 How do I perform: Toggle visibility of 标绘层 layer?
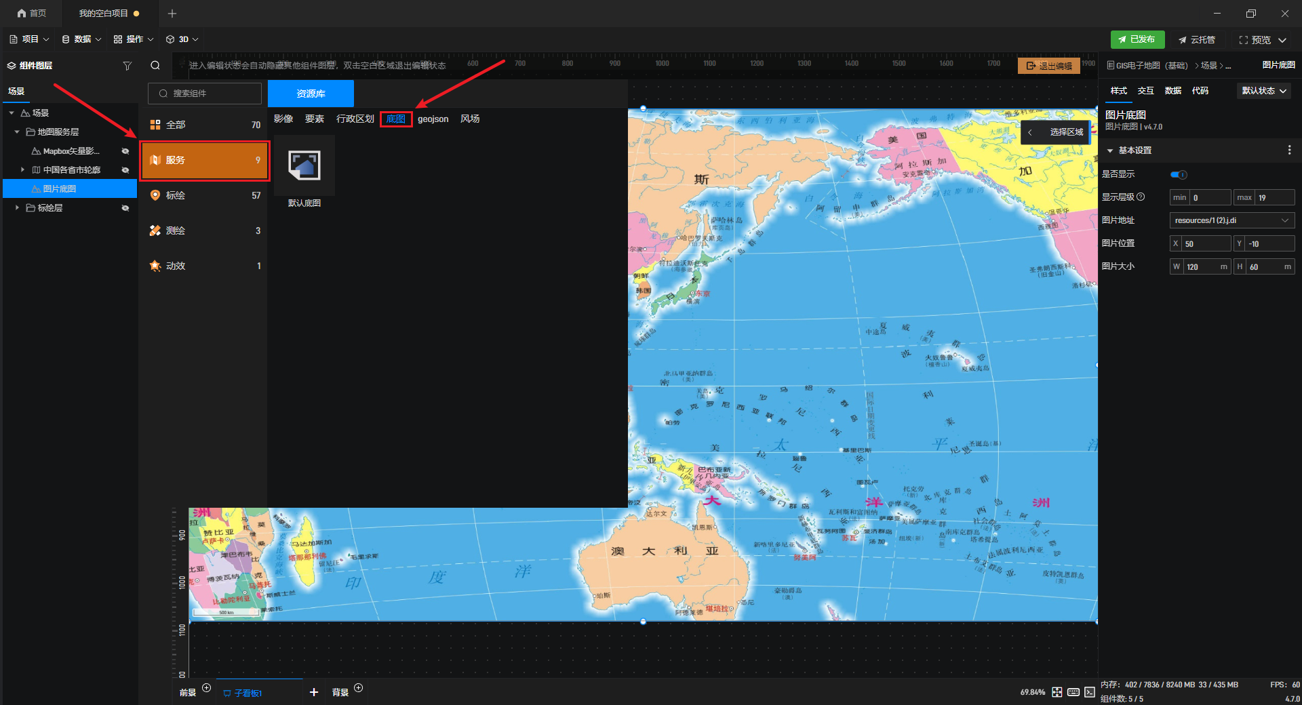tap(125, 208)
